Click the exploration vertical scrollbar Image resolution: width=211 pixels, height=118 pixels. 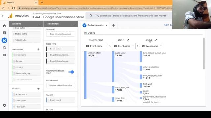[x=204, y=53]
